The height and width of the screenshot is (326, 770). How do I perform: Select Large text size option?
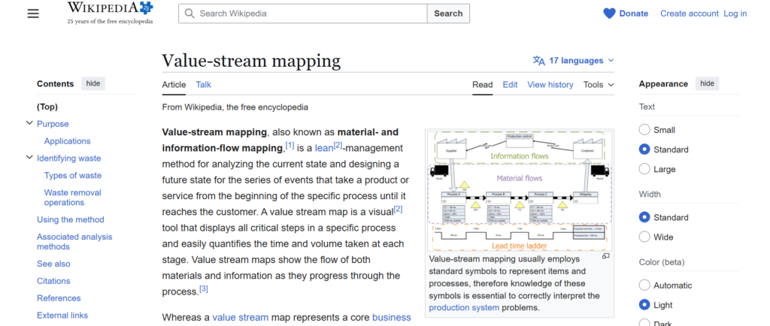pyautogui.click(x=644, y=169)
